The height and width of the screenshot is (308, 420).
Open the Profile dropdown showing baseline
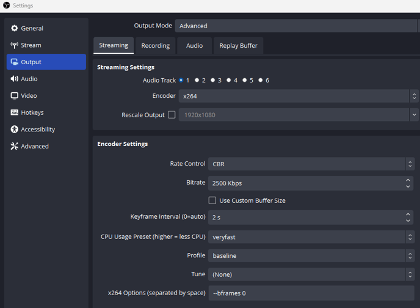311,255
